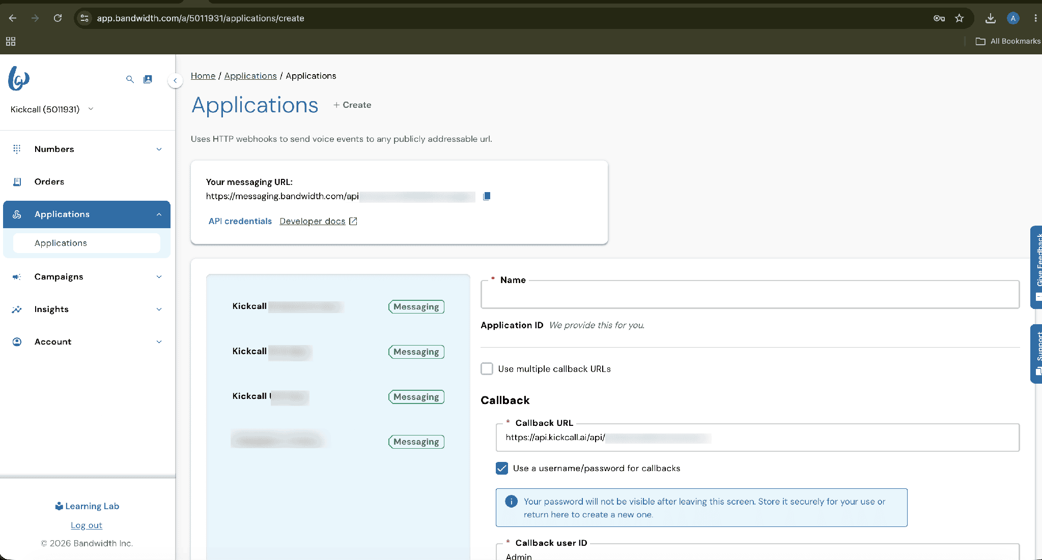Select the fourth blurred-name application row

[338, 442]
